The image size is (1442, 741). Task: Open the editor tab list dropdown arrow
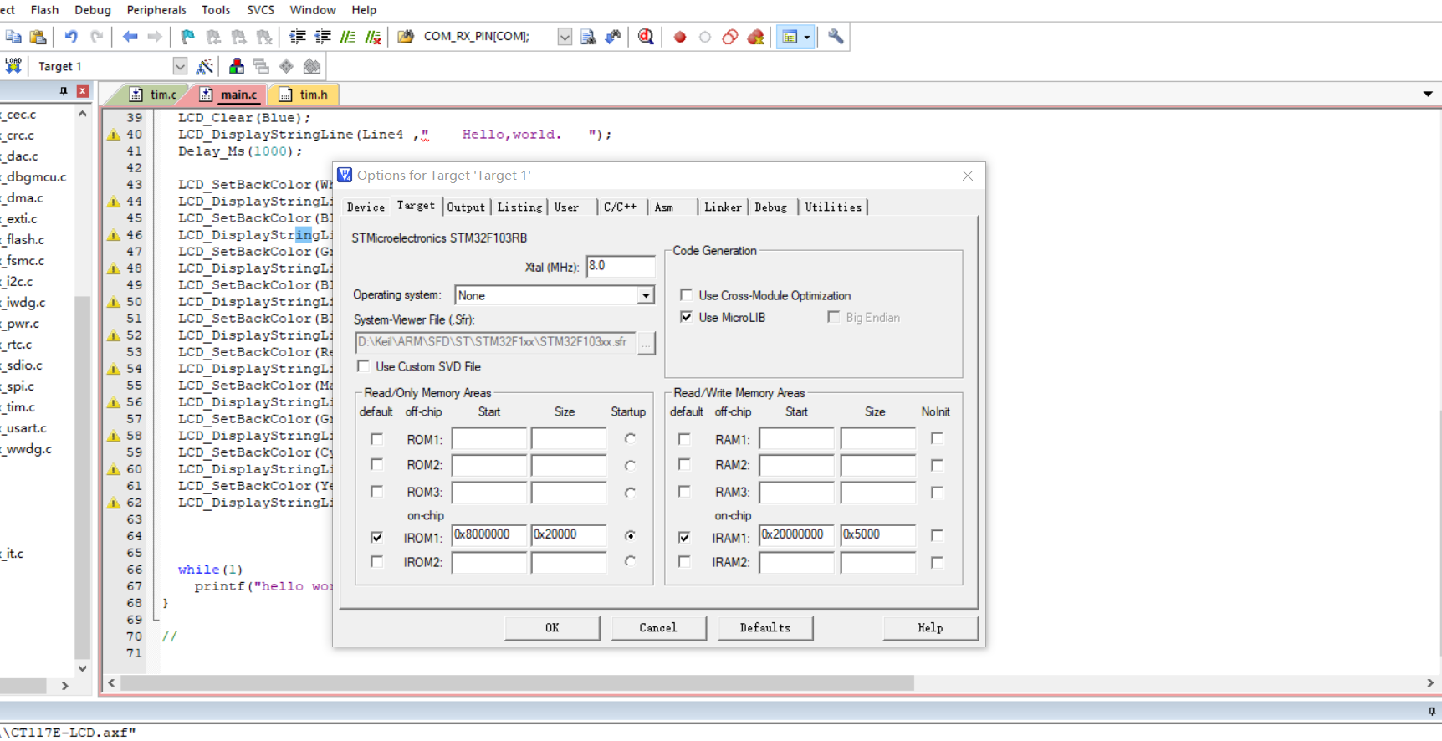point(1428,95)
